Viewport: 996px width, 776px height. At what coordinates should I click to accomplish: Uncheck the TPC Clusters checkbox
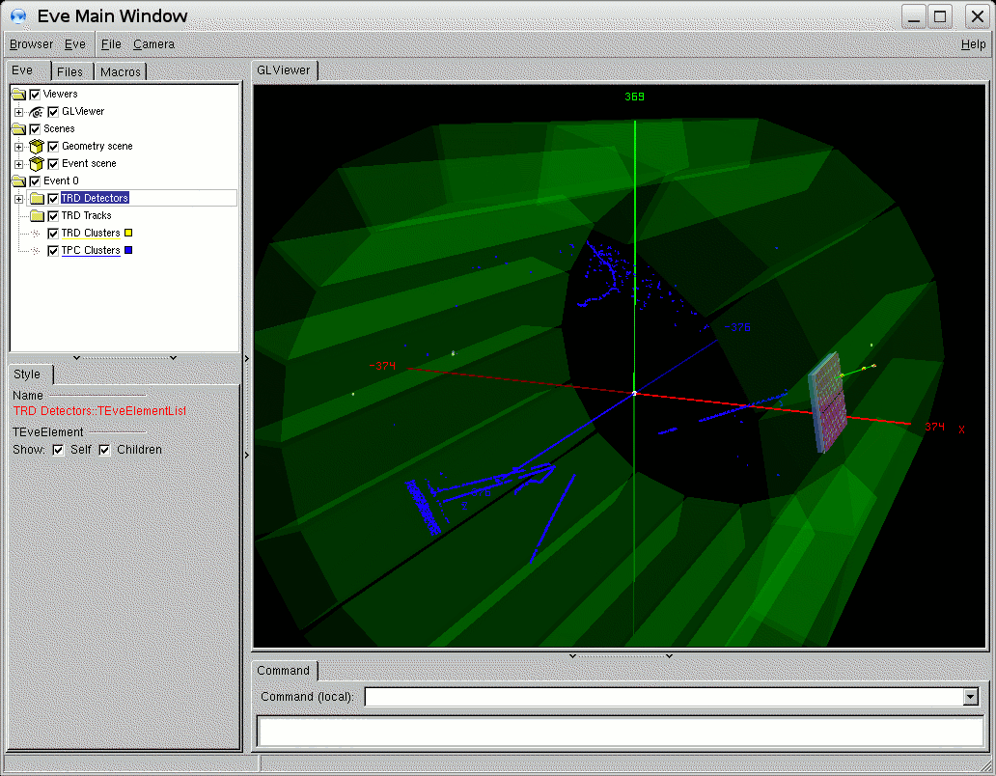[53, 250]
